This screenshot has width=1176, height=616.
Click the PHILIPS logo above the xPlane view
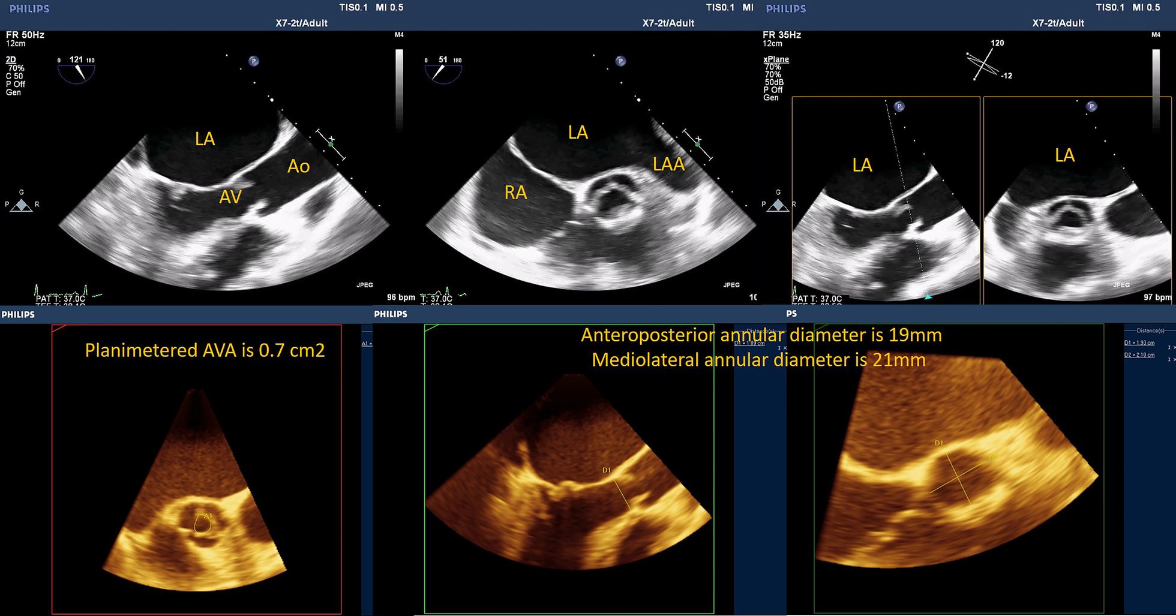pos(786,8)
